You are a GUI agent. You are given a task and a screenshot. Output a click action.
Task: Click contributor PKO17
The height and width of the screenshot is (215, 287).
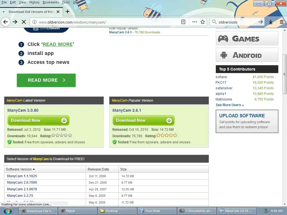(221, 83)
